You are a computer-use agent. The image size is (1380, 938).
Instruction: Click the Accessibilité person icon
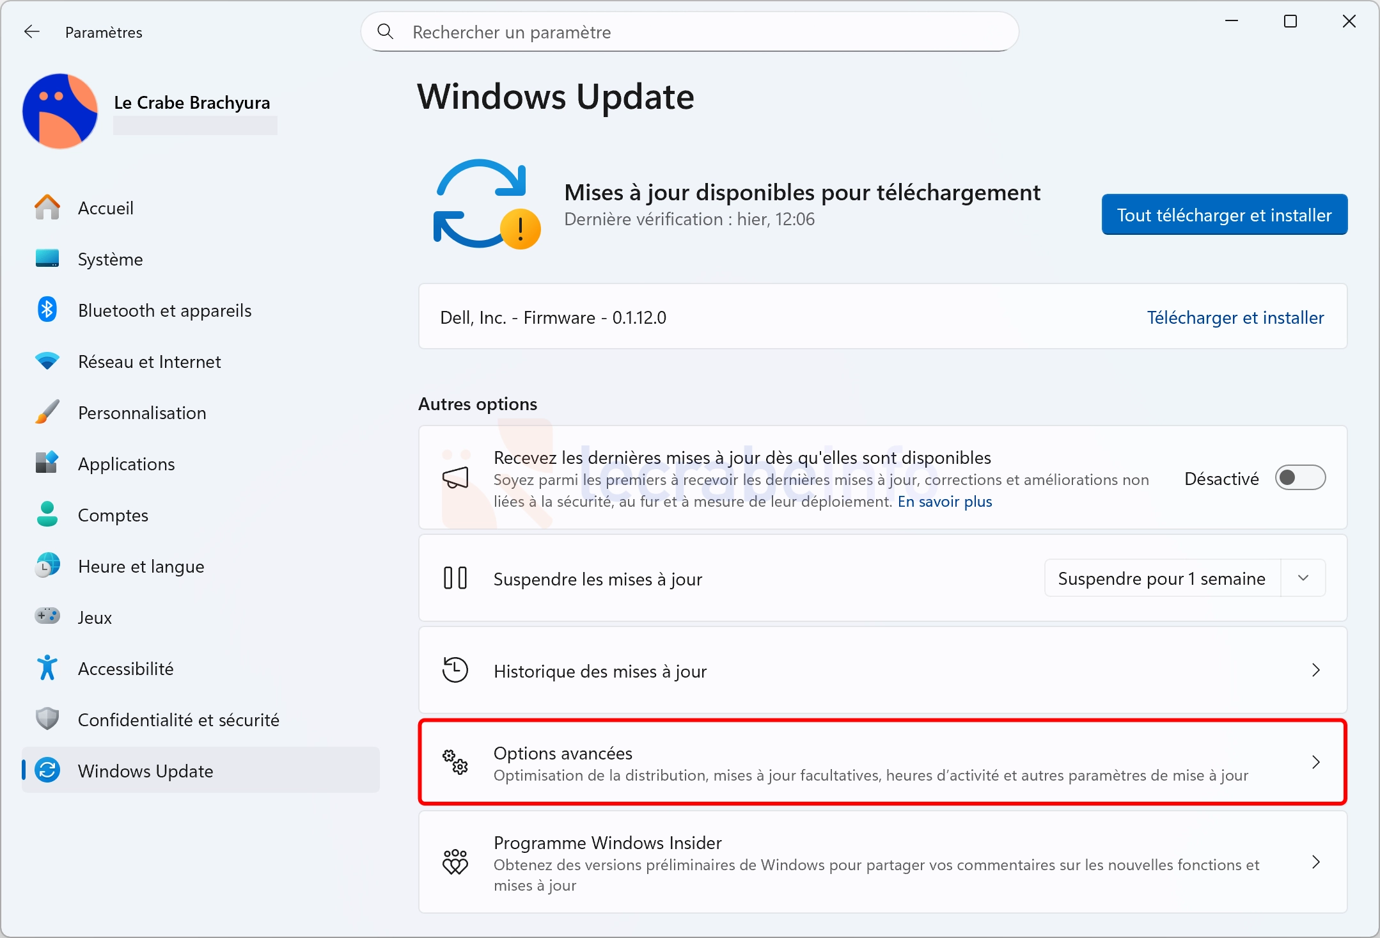47,669
